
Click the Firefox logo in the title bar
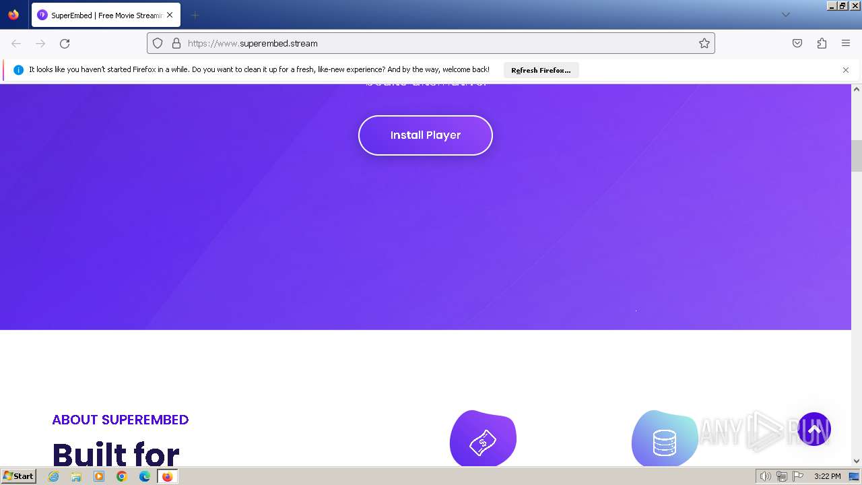13,15
